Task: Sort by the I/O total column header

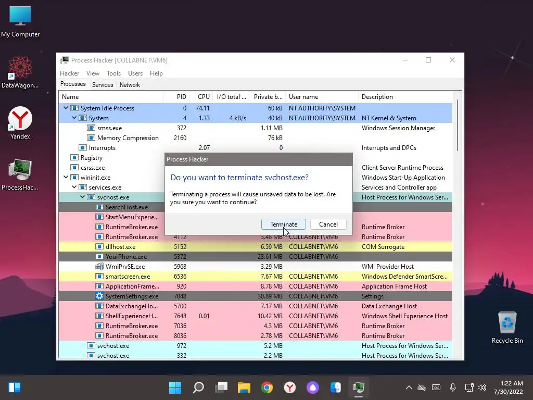Action: 231,96
